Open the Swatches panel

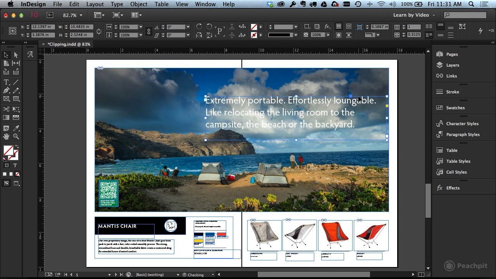tap(455, 108)
